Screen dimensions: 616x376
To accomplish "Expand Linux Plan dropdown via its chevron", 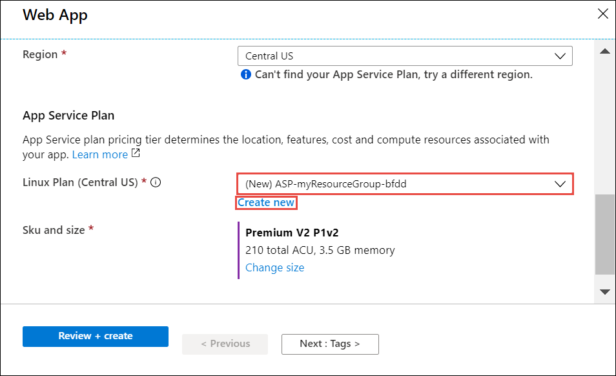I will pyautogui.click(x=560, y=184).
